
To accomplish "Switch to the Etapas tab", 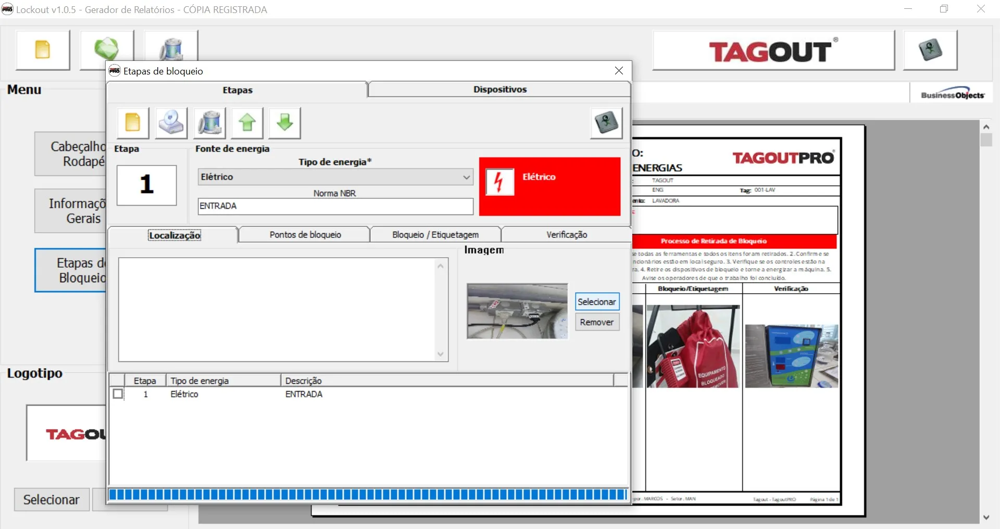I will coord(238,90).
